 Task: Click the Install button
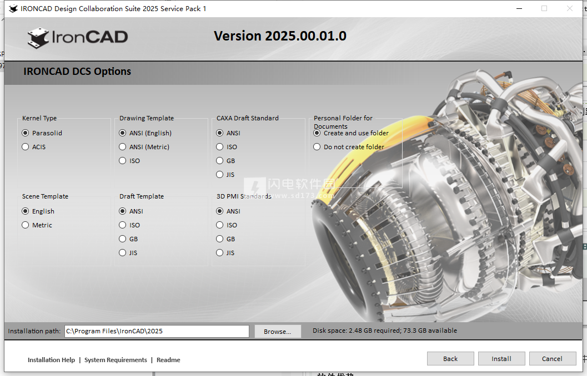point(501,359)
